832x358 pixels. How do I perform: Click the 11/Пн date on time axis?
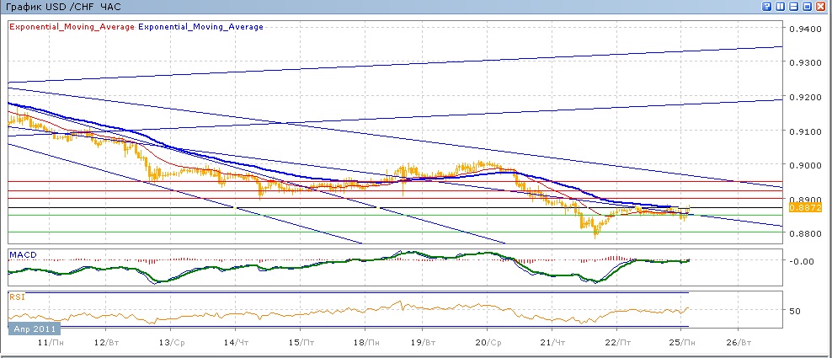point(50,343)
